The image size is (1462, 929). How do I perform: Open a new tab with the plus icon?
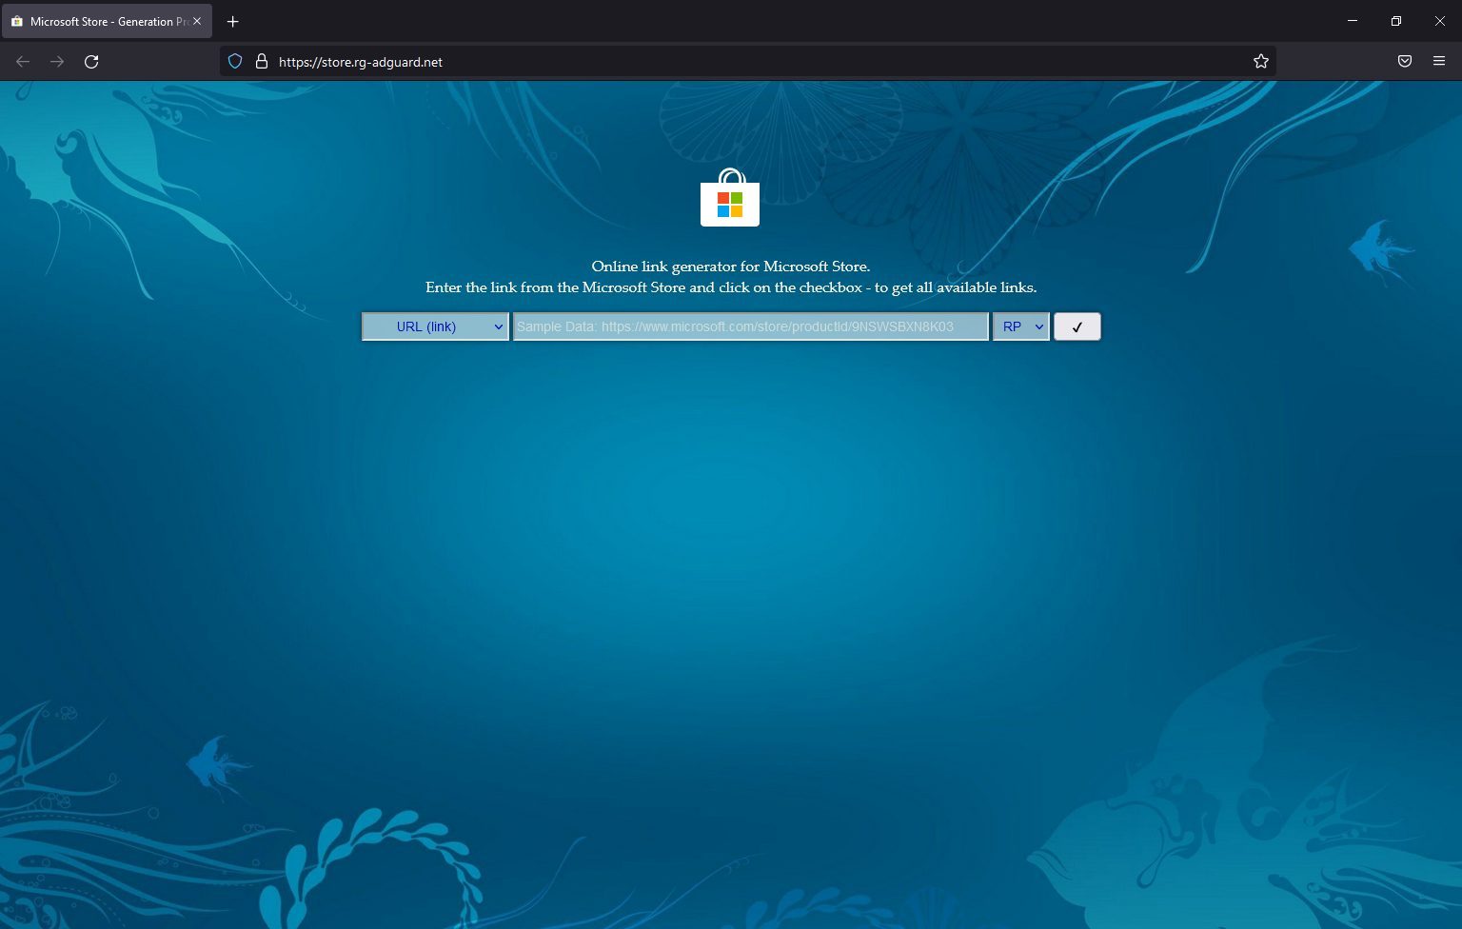(x=233, y=21)
